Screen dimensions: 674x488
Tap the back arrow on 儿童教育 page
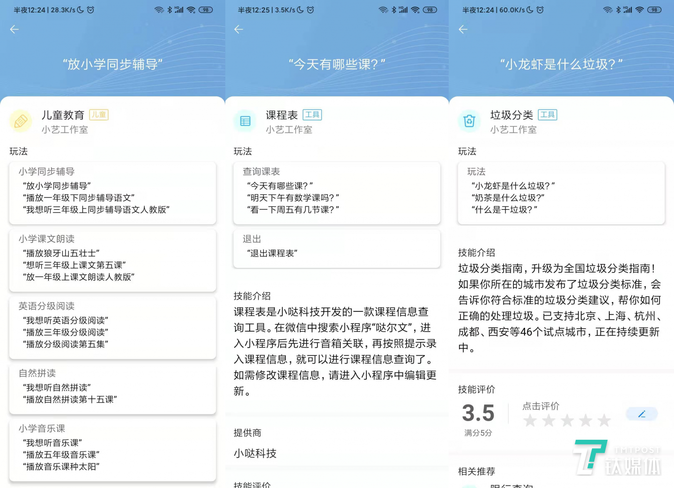tap(14, 29)
